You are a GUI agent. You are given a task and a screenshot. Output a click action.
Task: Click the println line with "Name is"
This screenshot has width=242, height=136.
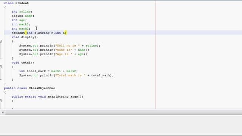(x=54, y=50)
